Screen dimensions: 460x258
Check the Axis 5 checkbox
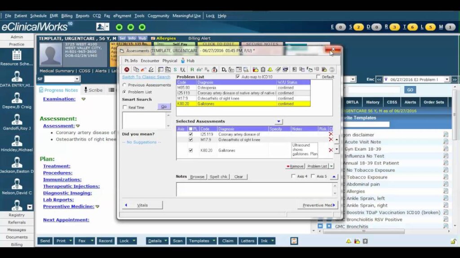tap(313, 176)
